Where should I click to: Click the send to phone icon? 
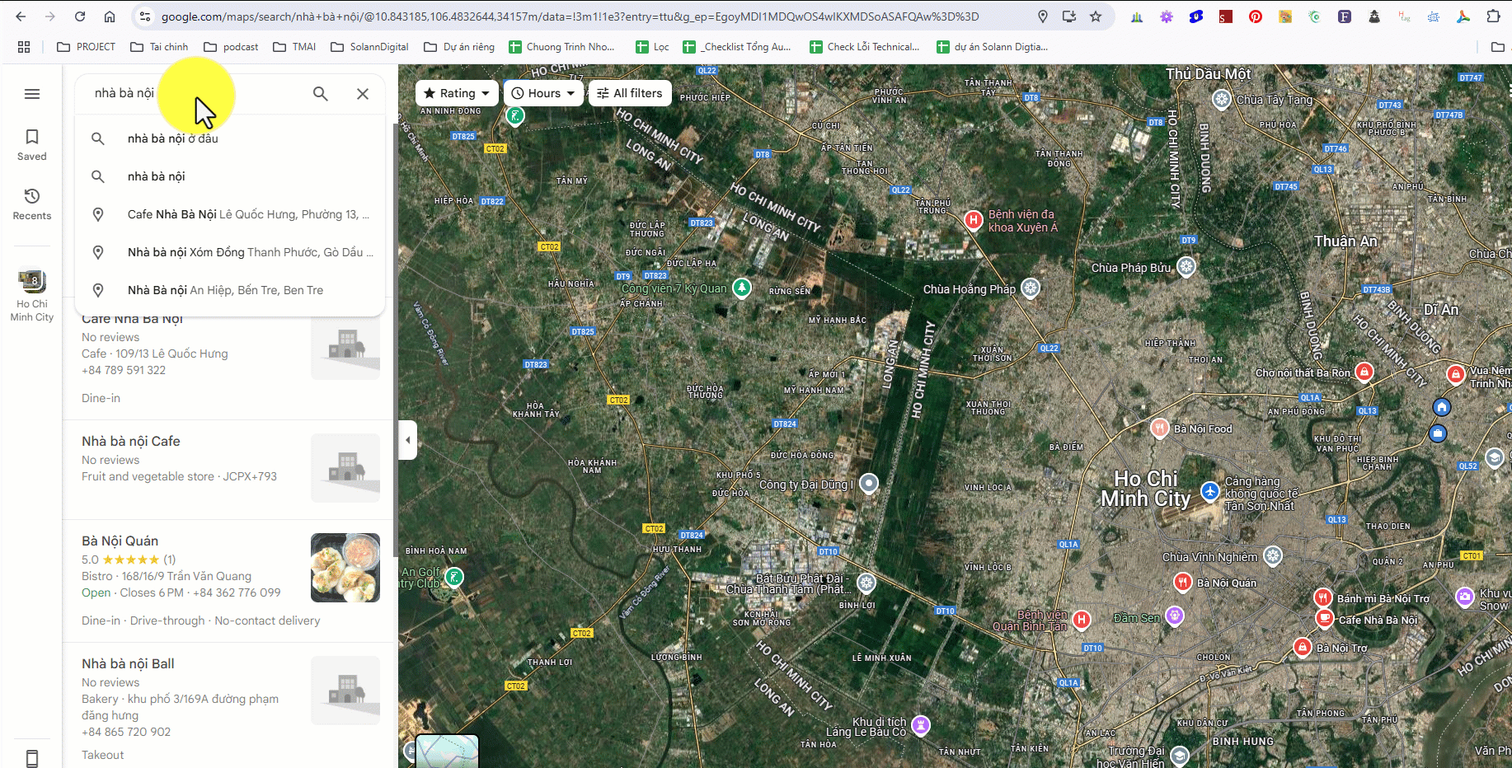tap(32, 758)
